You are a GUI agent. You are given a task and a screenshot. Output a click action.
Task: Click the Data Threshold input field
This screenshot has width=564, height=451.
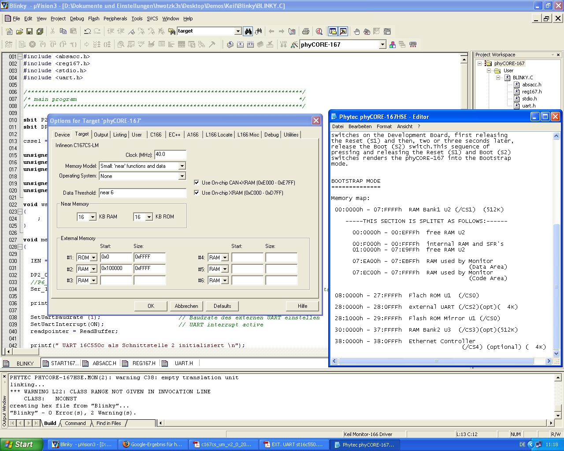click(x=143, y=193)
